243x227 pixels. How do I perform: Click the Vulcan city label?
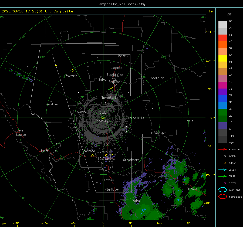[x=137, y=201]
